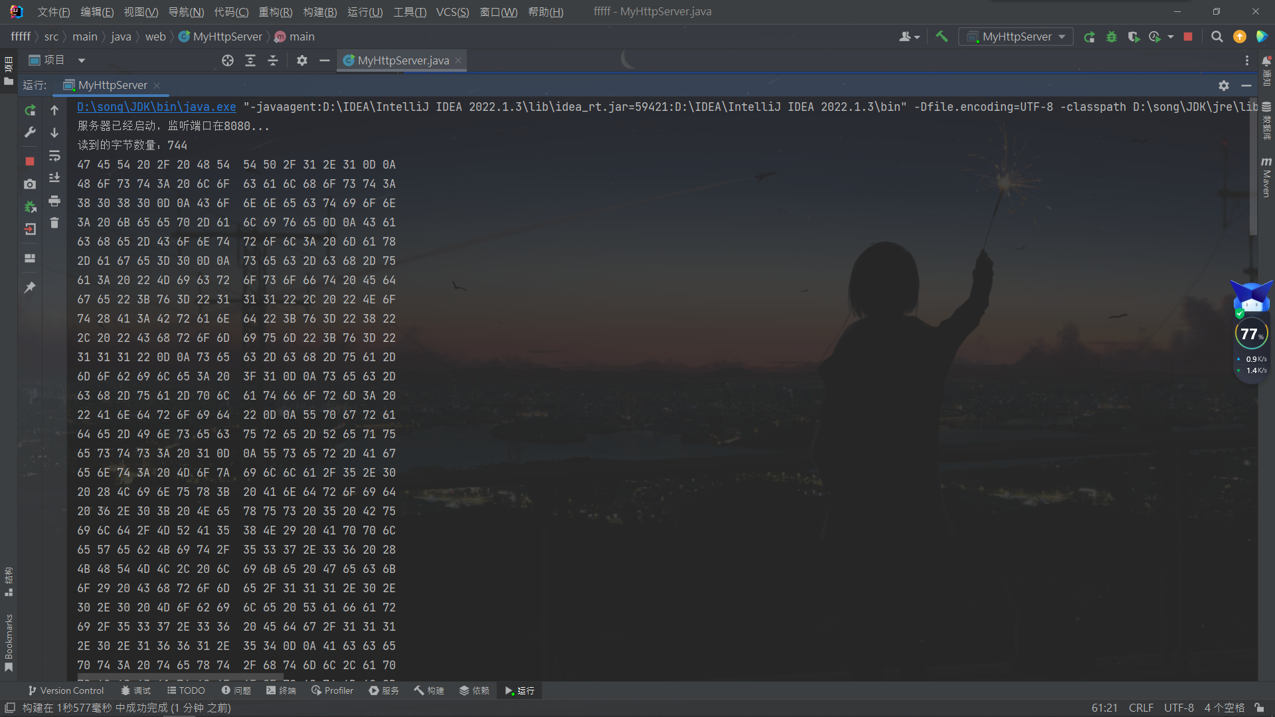Toggle scroll to end of console

[54, 178]
